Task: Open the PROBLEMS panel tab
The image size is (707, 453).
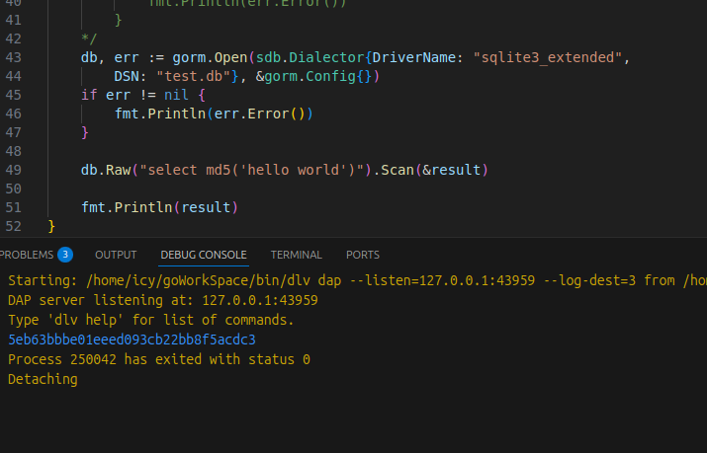Action: pos(26,255)
